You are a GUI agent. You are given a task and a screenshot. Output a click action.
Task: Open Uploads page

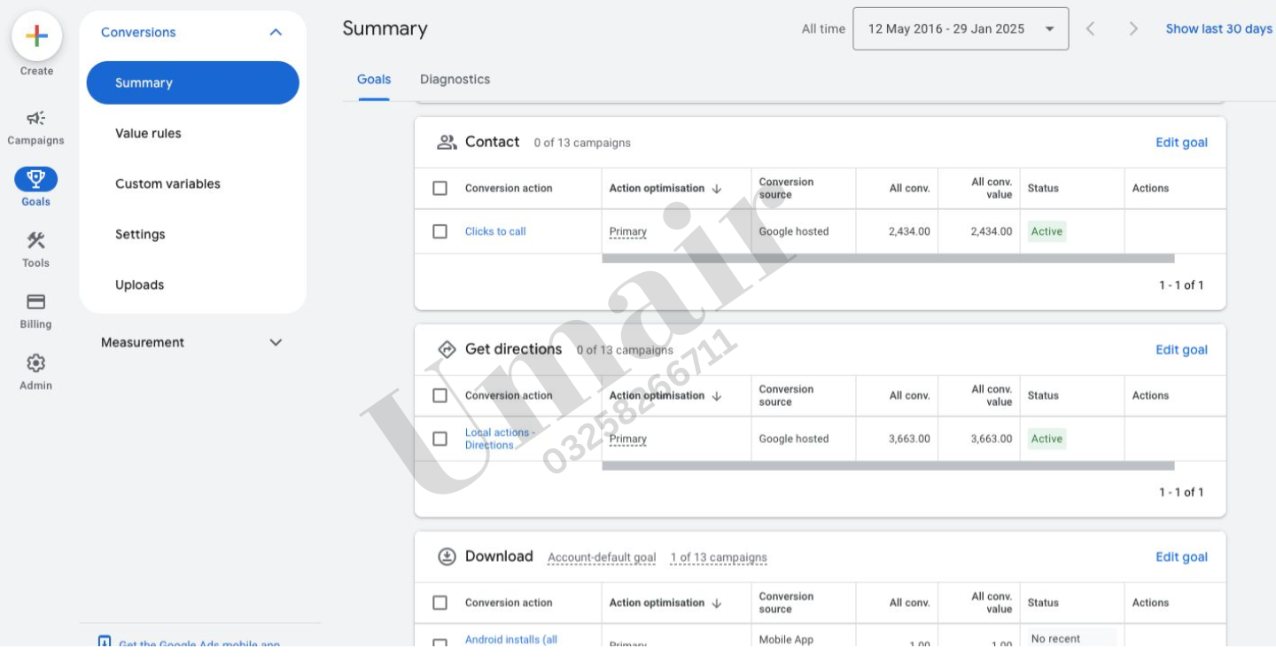pos(139,285)
